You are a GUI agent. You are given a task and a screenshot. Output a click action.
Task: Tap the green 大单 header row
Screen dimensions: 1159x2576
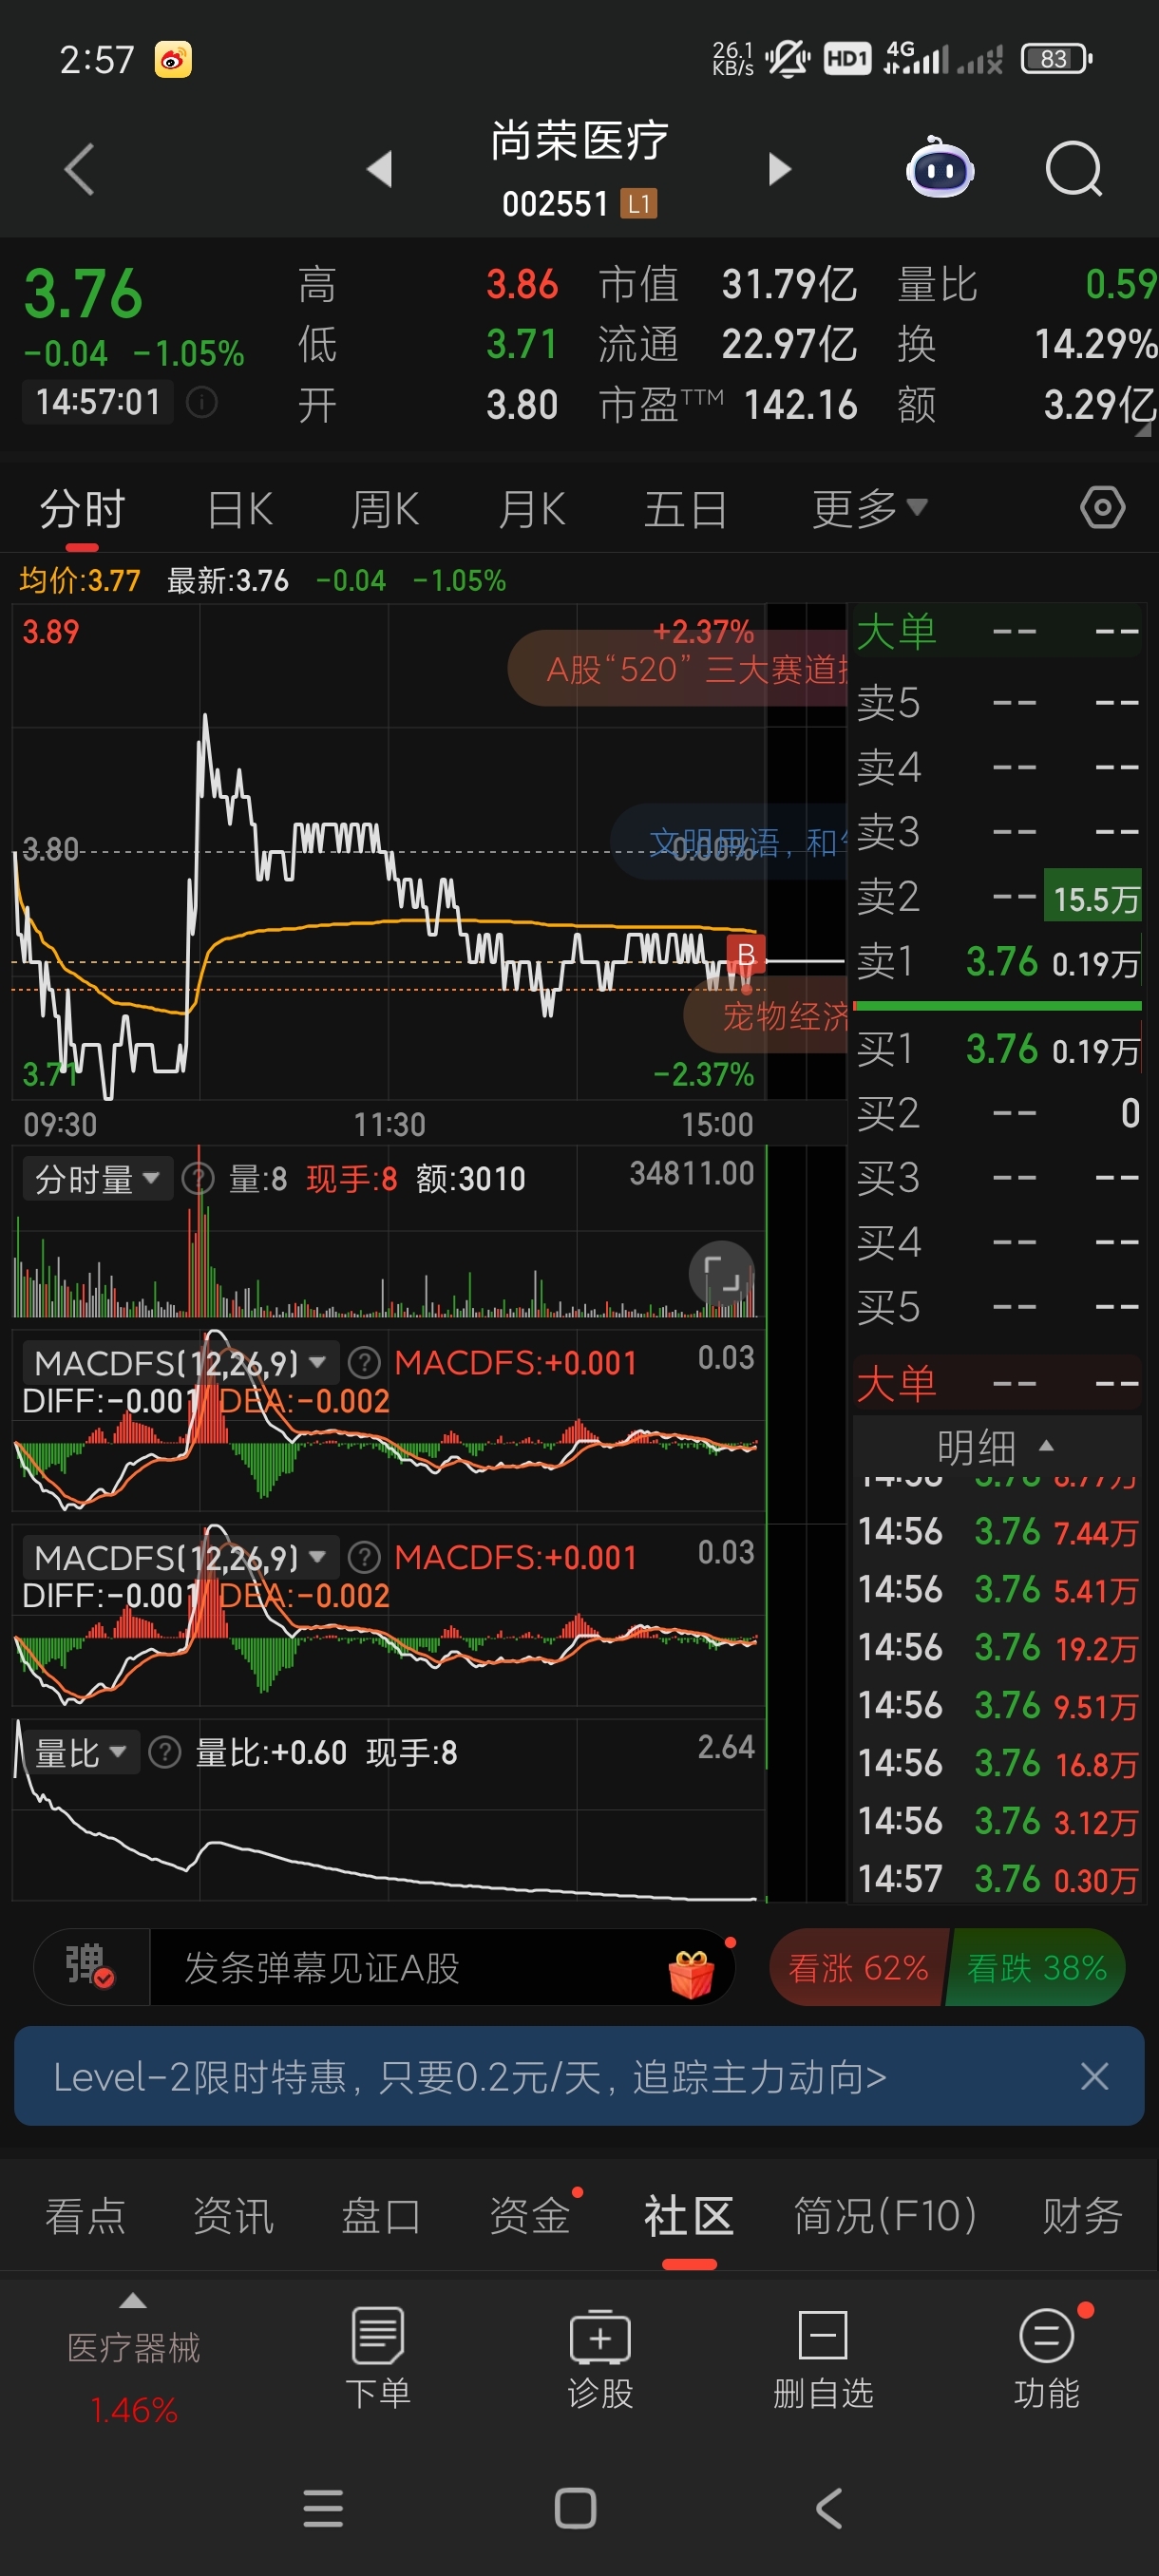pyautogui.click(x=998, y=631)
